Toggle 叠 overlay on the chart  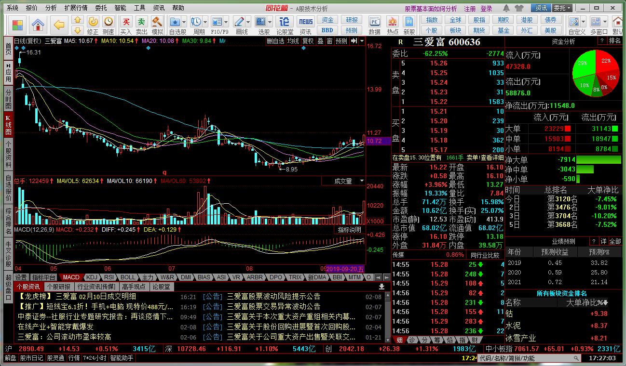320,41
